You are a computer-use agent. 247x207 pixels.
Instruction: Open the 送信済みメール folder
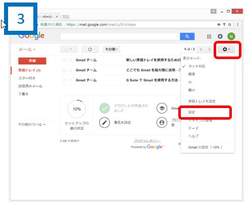click(30, 86)
